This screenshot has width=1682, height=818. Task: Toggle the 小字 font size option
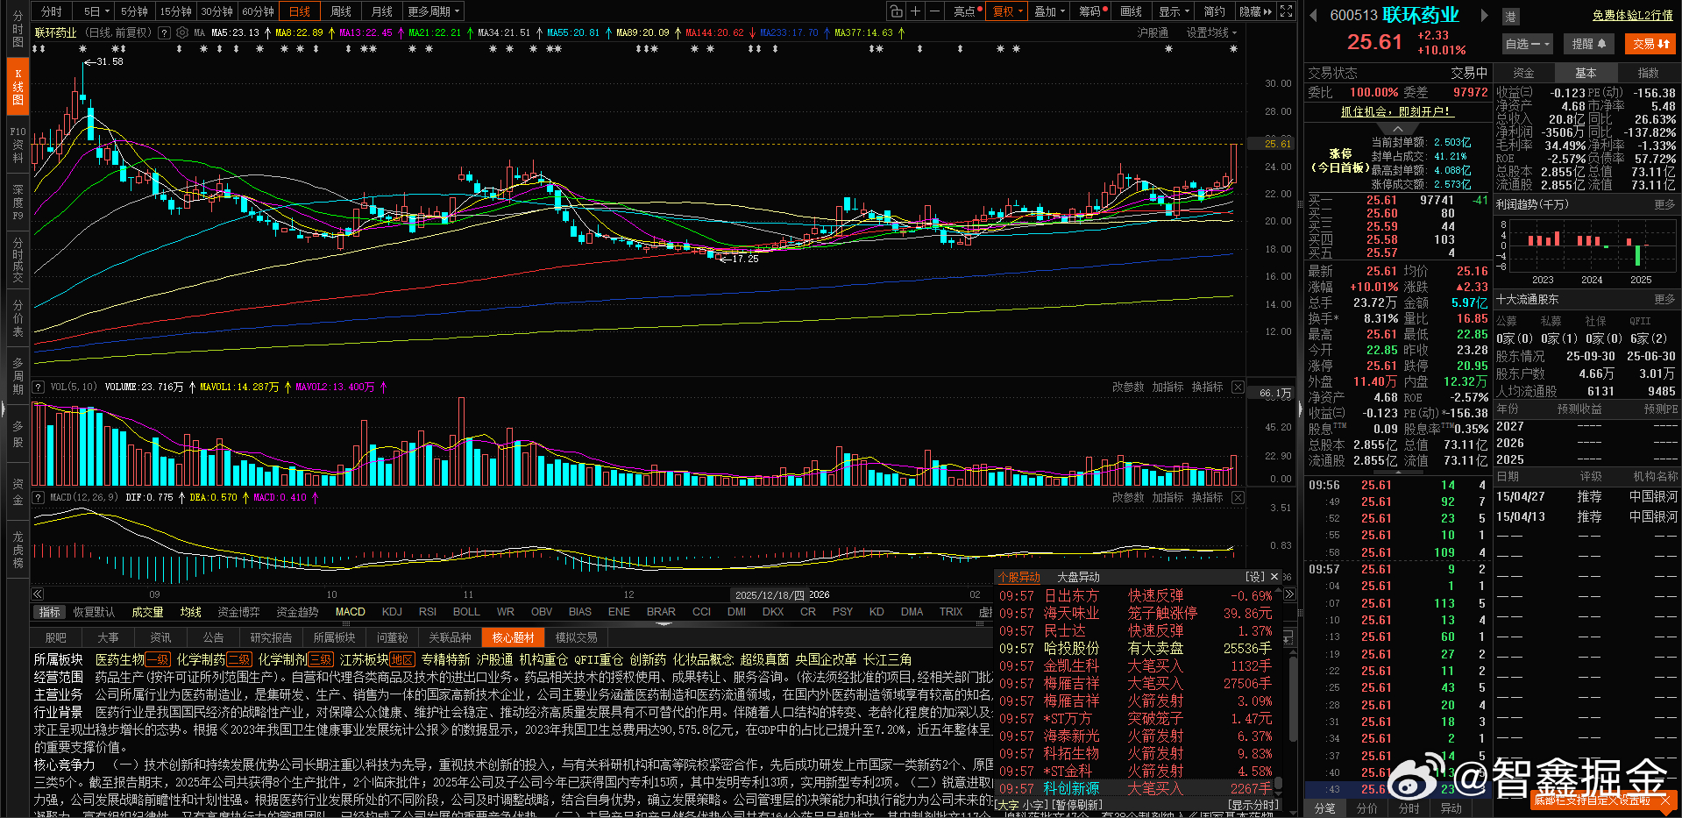[x=1034, y=805]
